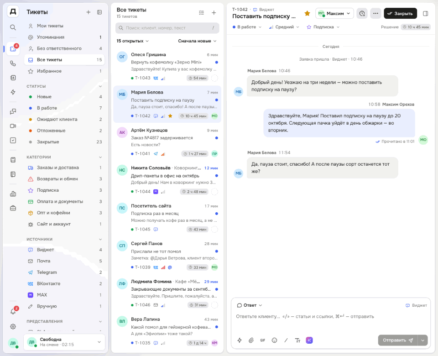Viewport: 438px width, 356px height.
Task: Collapse the «Источники» section
Action: [x=100, y=239]
